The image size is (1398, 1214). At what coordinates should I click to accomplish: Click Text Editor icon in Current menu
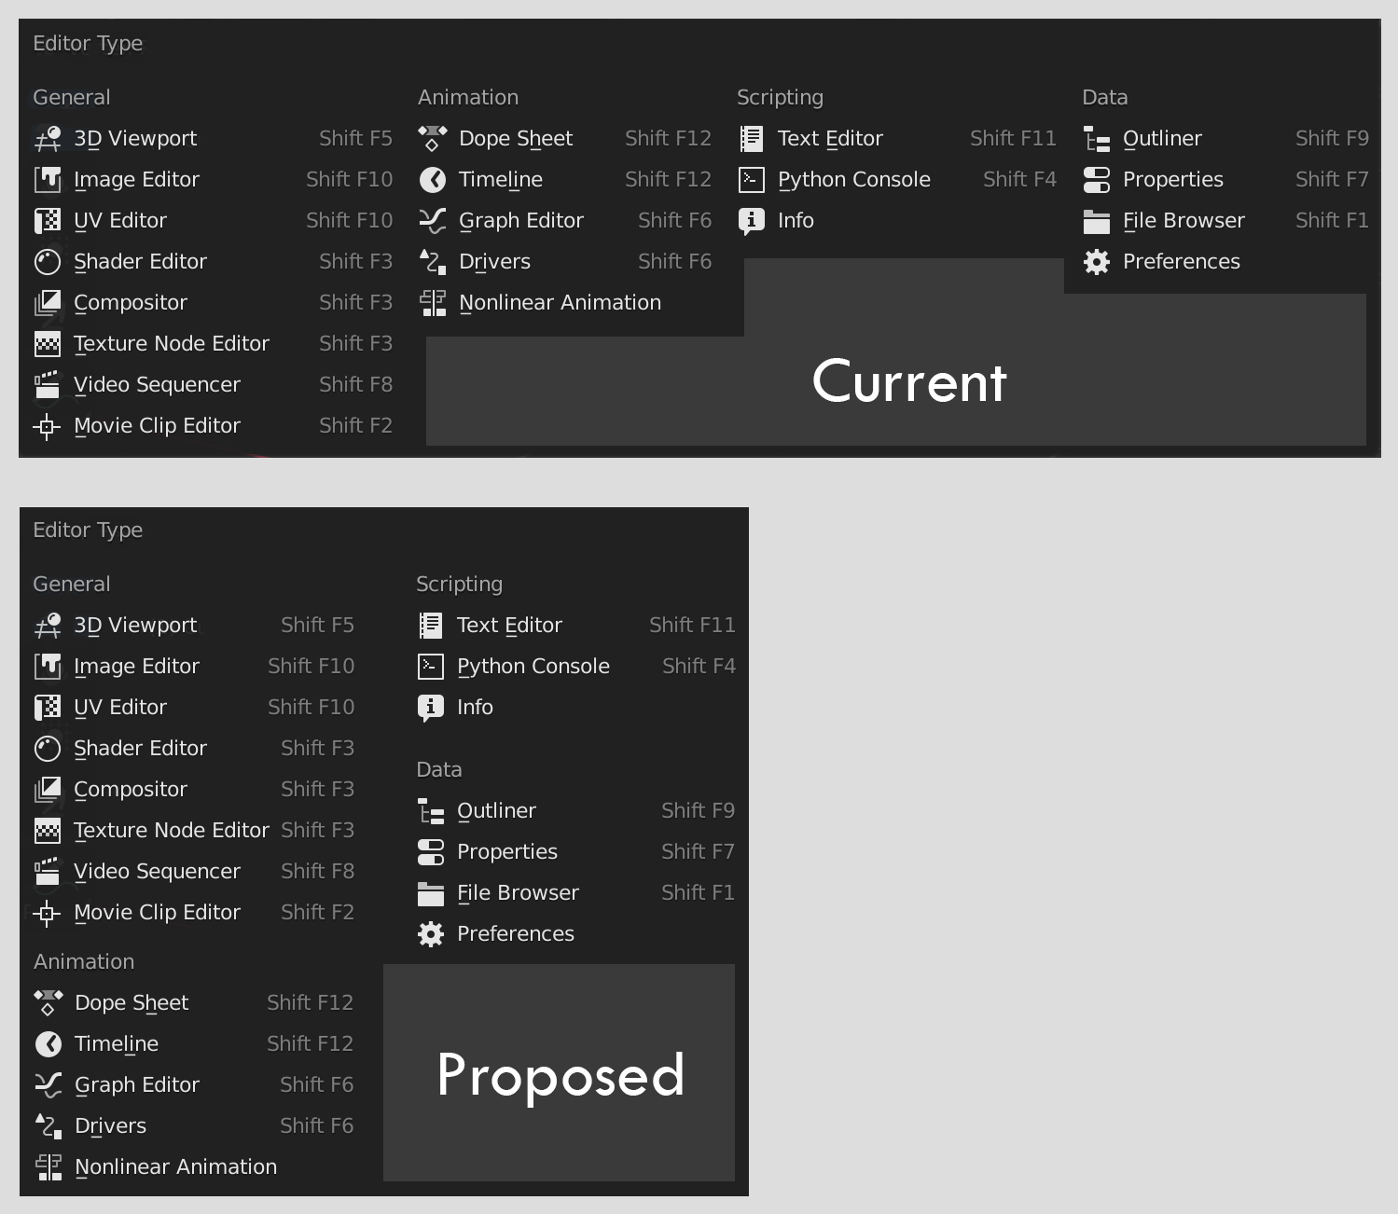point(752,139)
